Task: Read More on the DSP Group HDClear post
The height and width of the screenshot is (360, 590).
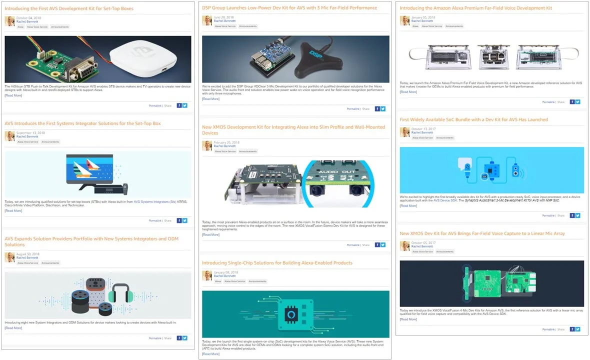Action: pos(210,99)
